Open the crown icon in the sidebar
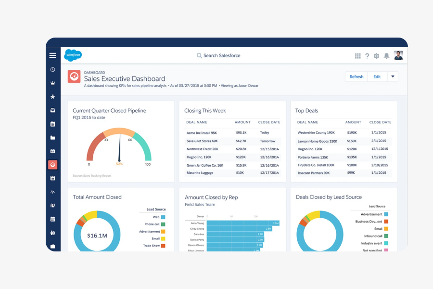 coord(53,83)
